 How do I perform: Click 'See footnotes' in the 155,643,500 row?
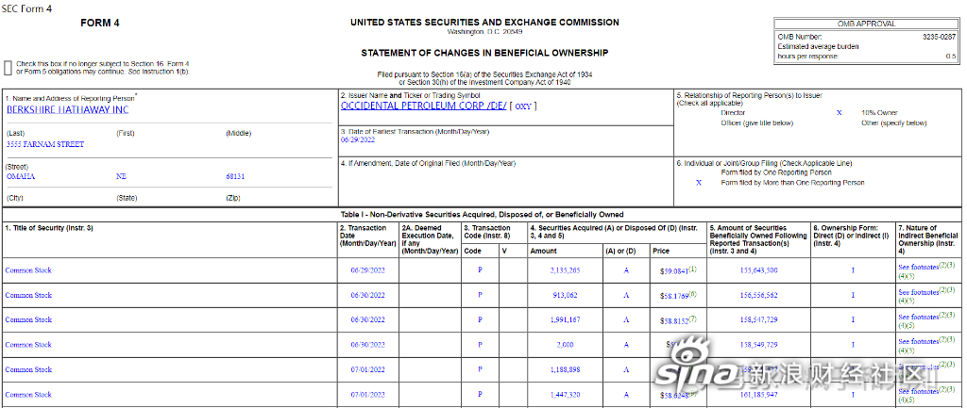tap(918, 268)
